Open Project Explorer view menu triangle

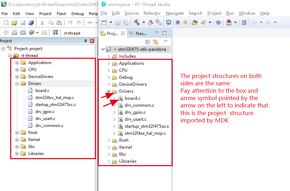click(x=166, y=41)
